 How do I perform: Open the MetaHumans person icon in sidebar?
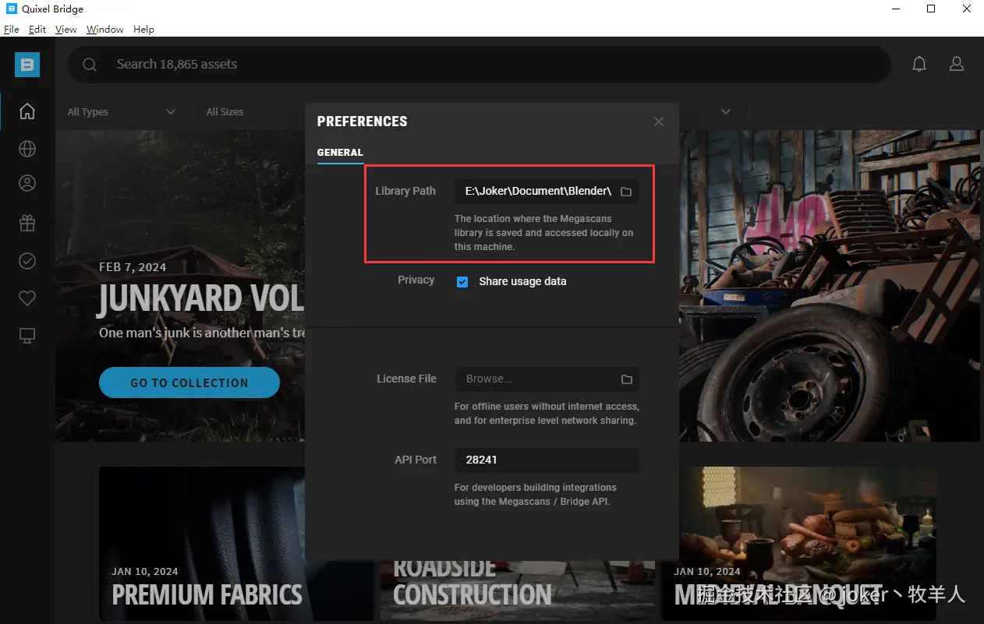pyautogui.click(x=27, y=184)
